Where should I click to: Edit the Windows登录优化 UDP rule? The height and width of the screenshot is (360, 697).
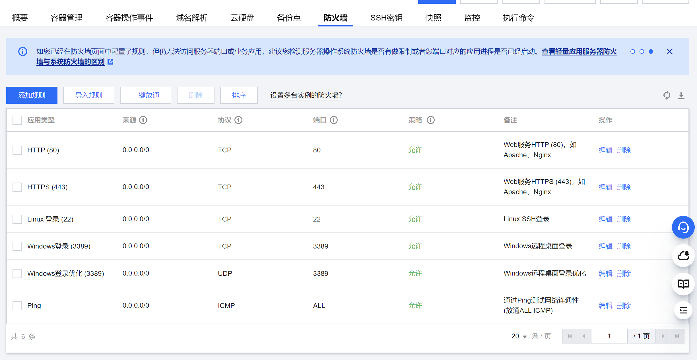point(606,273)
